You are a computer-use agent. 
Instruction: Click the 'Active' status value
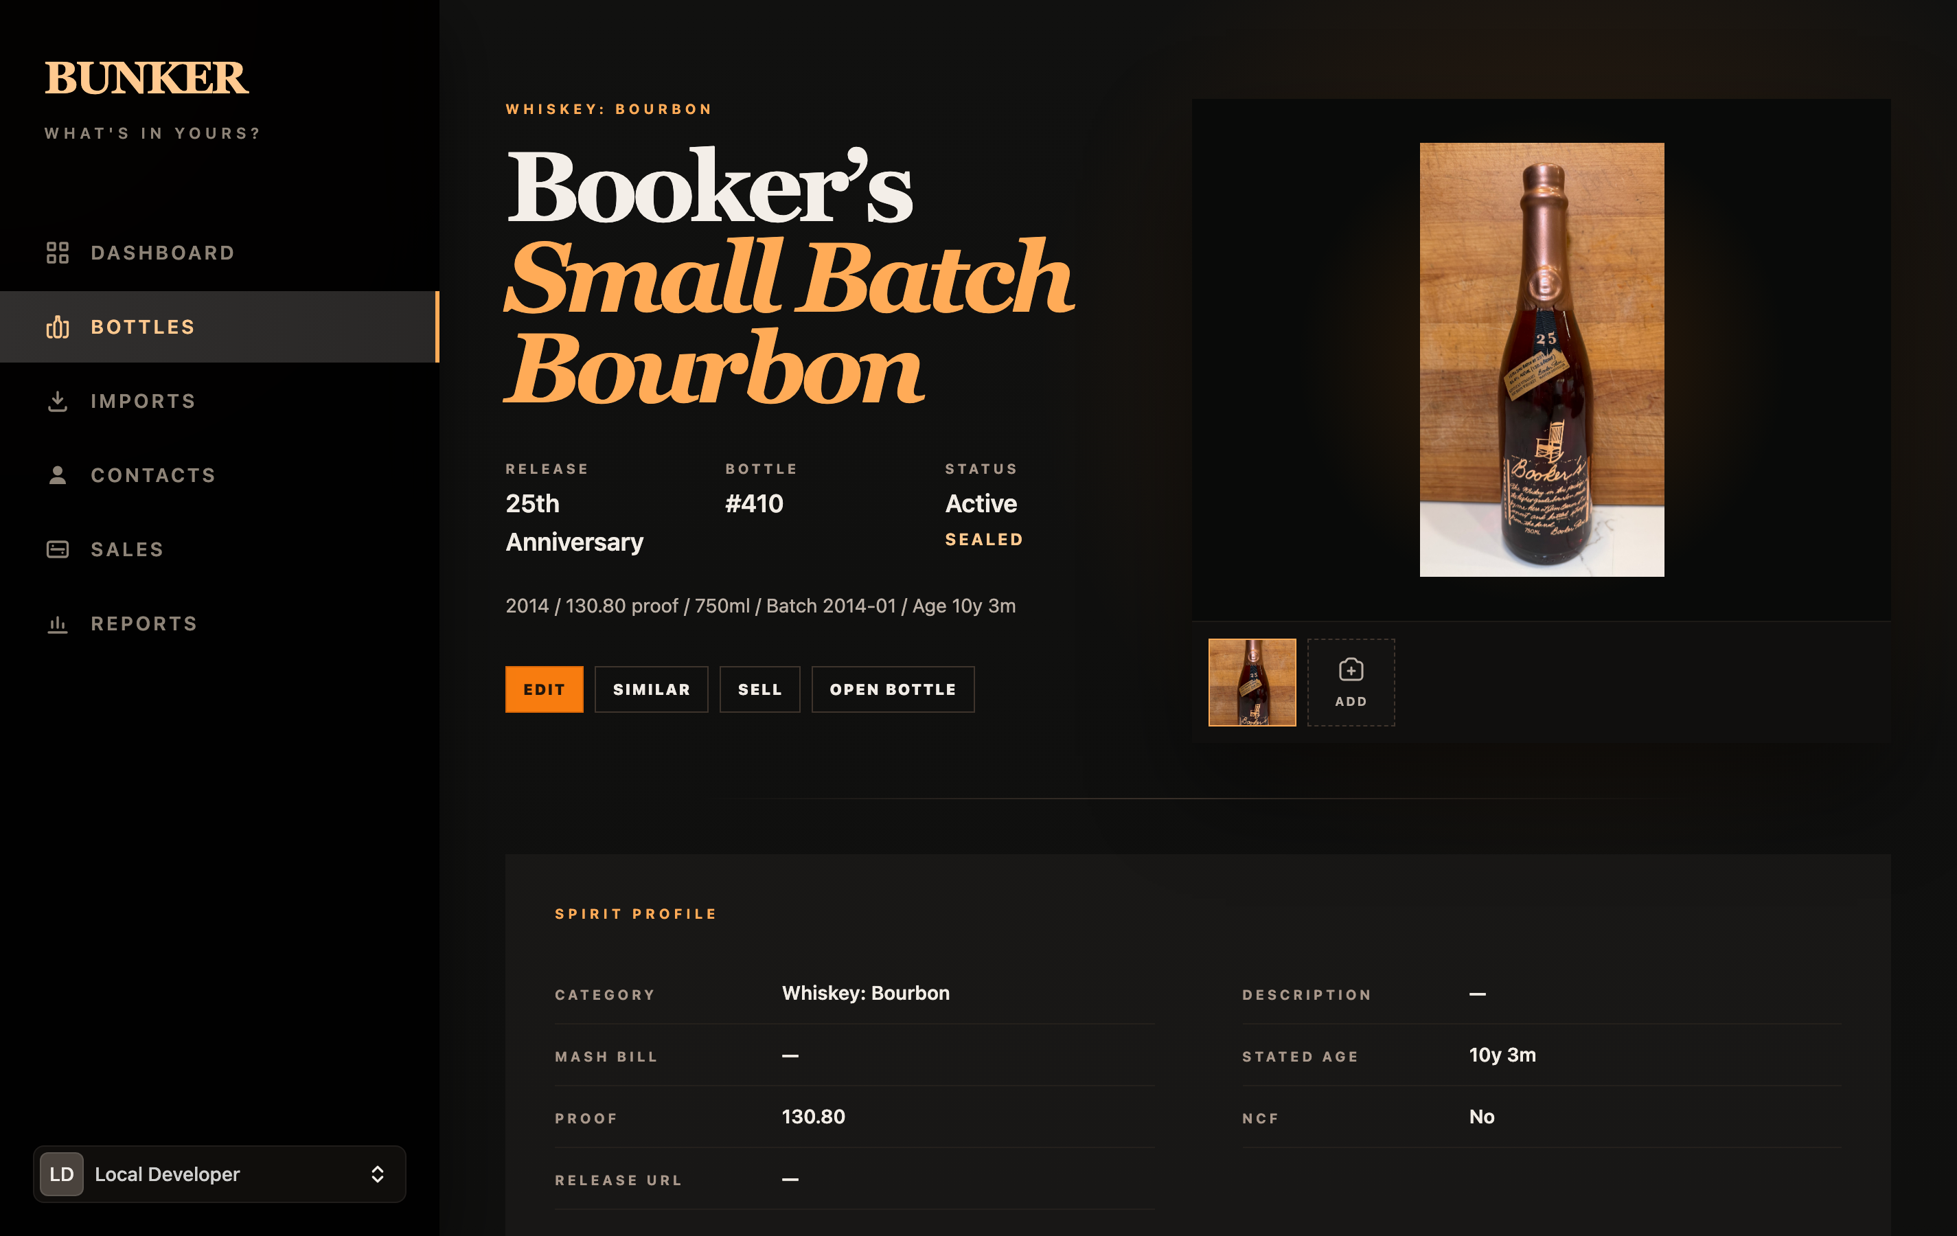981,504
